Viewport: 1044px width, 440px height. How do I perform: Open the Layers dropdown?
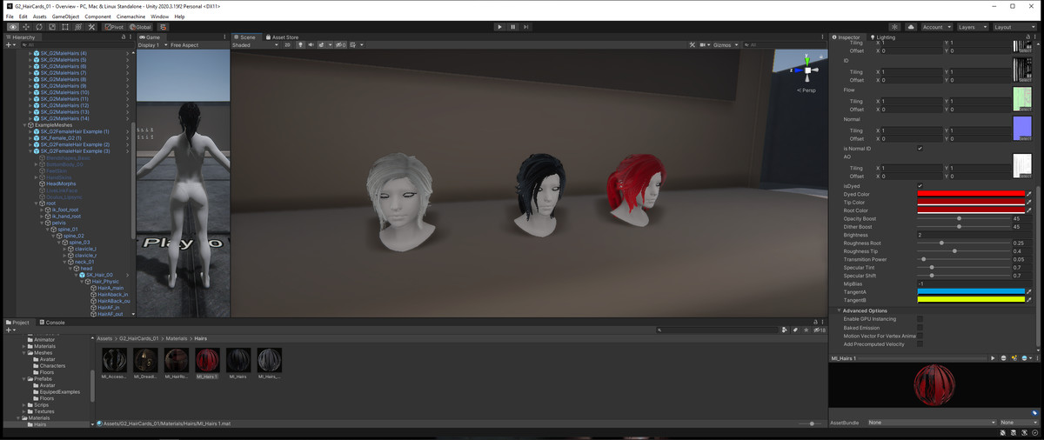pos(972,27)
